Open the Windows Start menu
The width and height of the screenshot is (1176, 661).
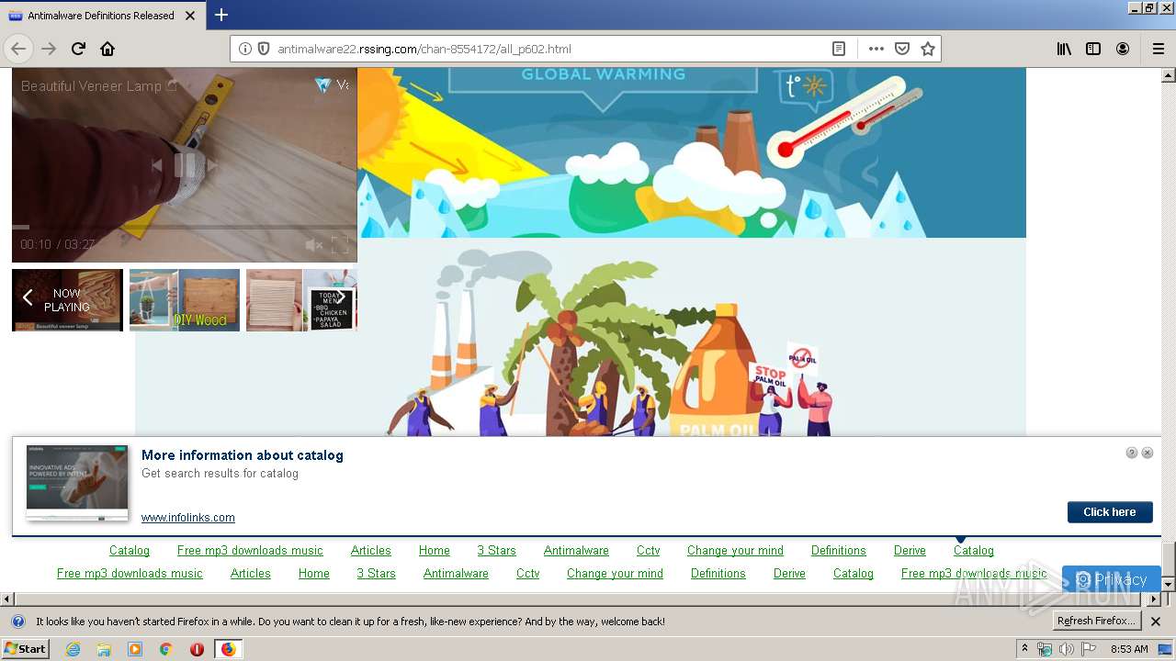[25, 649]
